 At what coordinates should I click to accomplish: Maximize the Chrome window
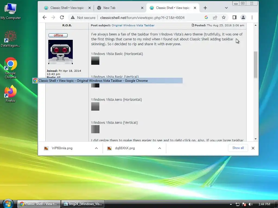click(x=243, y=3)
